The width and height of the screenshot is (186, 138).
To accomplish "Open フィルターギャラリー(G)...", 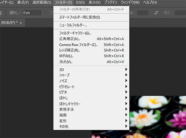I will click(x=92, y=33).
